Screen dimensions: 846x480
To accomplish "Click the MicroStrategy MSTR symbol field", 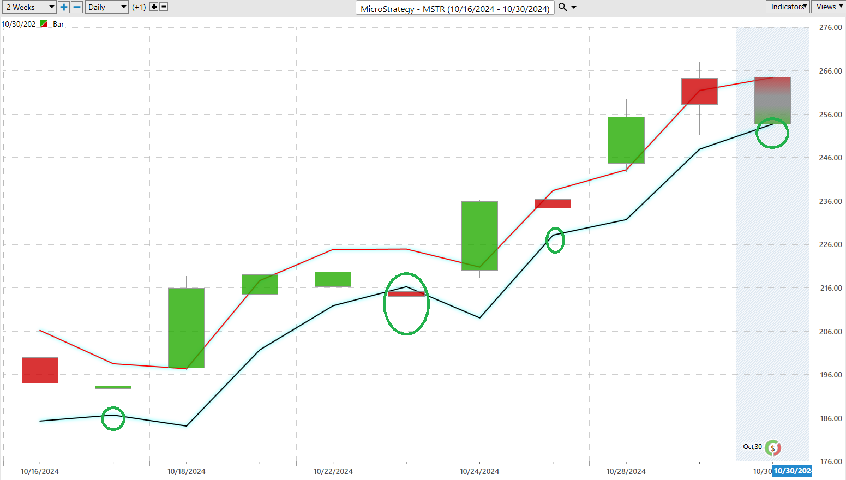I will click(x=455, y=8).
